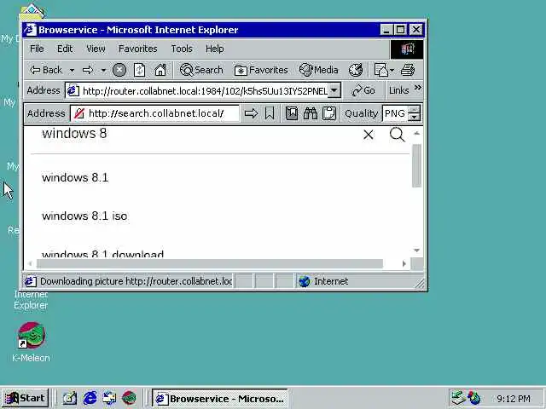Refresh the page with the Refresh icon

click(x=139, y=70)
